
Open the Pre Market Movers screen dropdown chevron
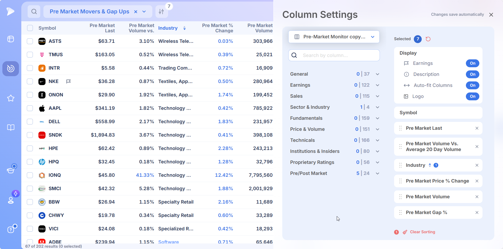tap(144, 12)
